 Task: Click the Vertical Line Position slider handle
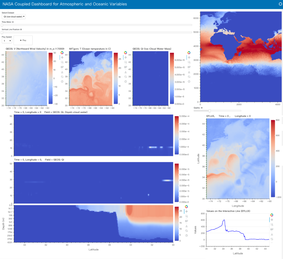point(2,32)
